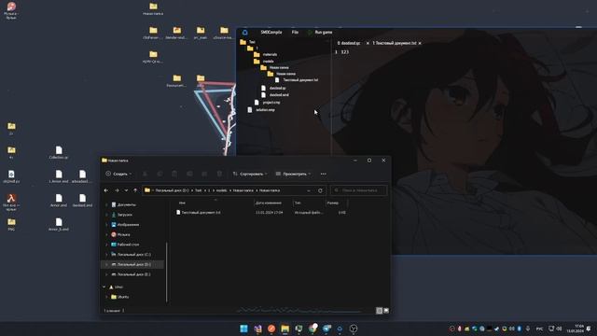This screenshot has width=597, height=336.
Task: Click the file icon next to dasdasd.qc
Action: pos(263,88)
